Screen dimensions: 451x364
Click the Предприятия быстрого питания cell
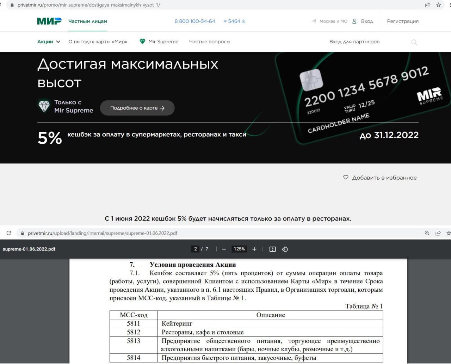(271, 358)
